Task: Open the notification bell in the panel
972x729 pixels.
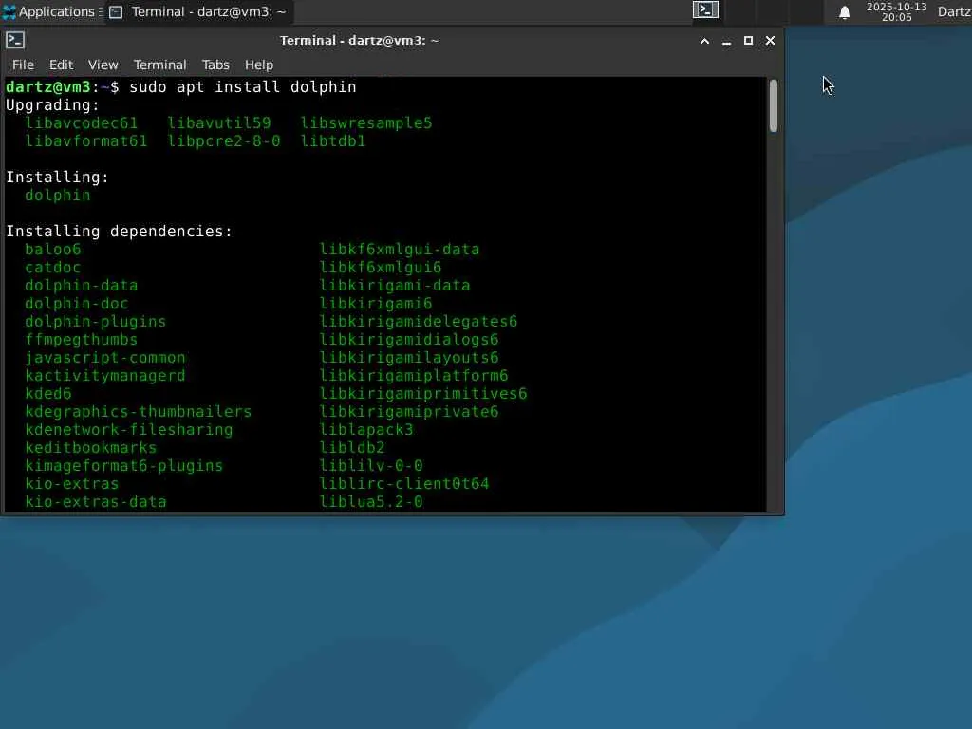Action: pos(844,12)
